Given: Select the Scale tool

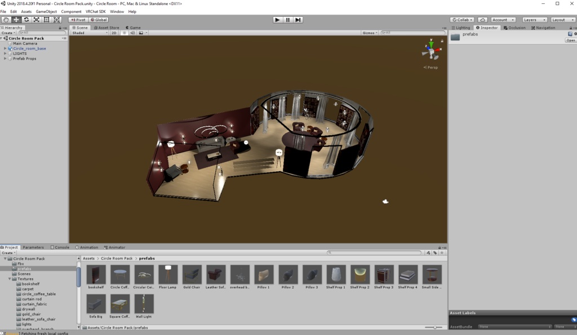Looking at the screenshot, I should click(36, 20).
